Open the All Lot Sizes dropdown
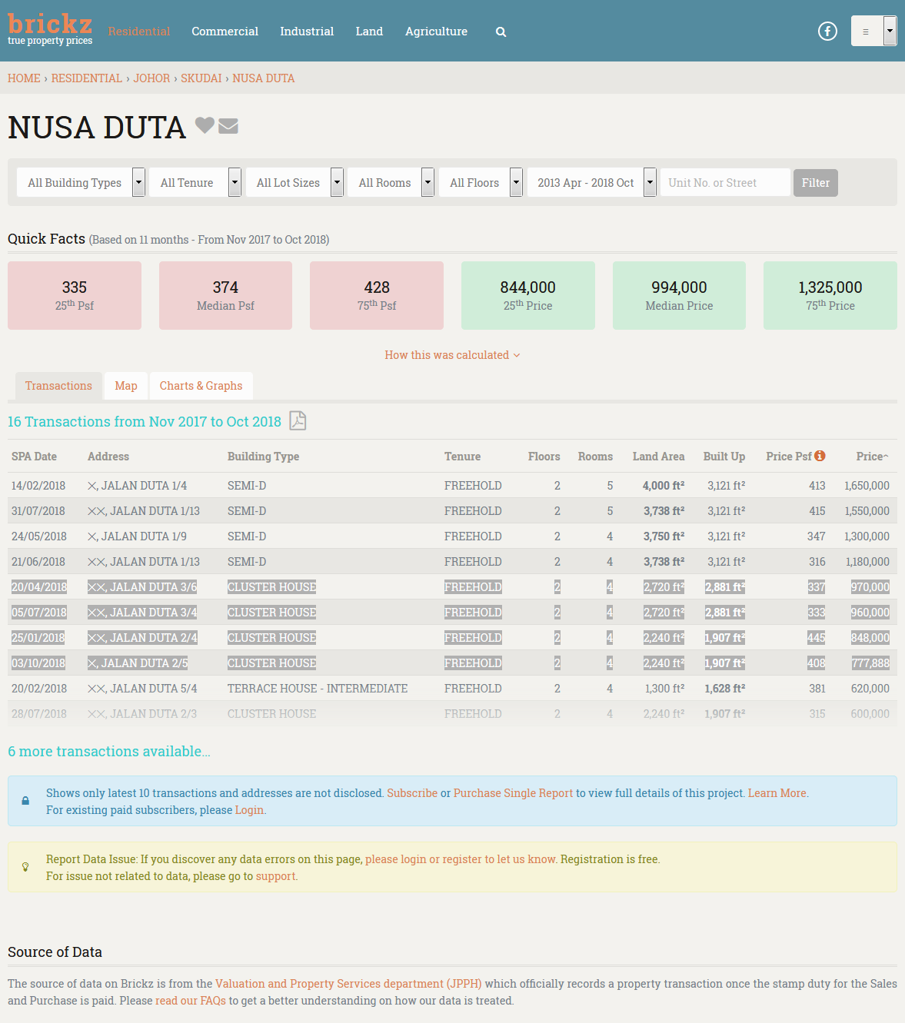 (294, 183)
